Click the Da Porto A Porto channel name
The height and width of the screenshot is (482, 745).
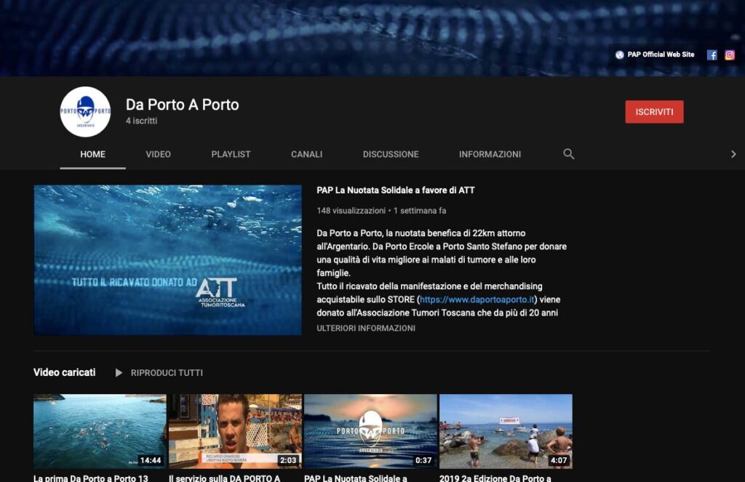point(183,105)
